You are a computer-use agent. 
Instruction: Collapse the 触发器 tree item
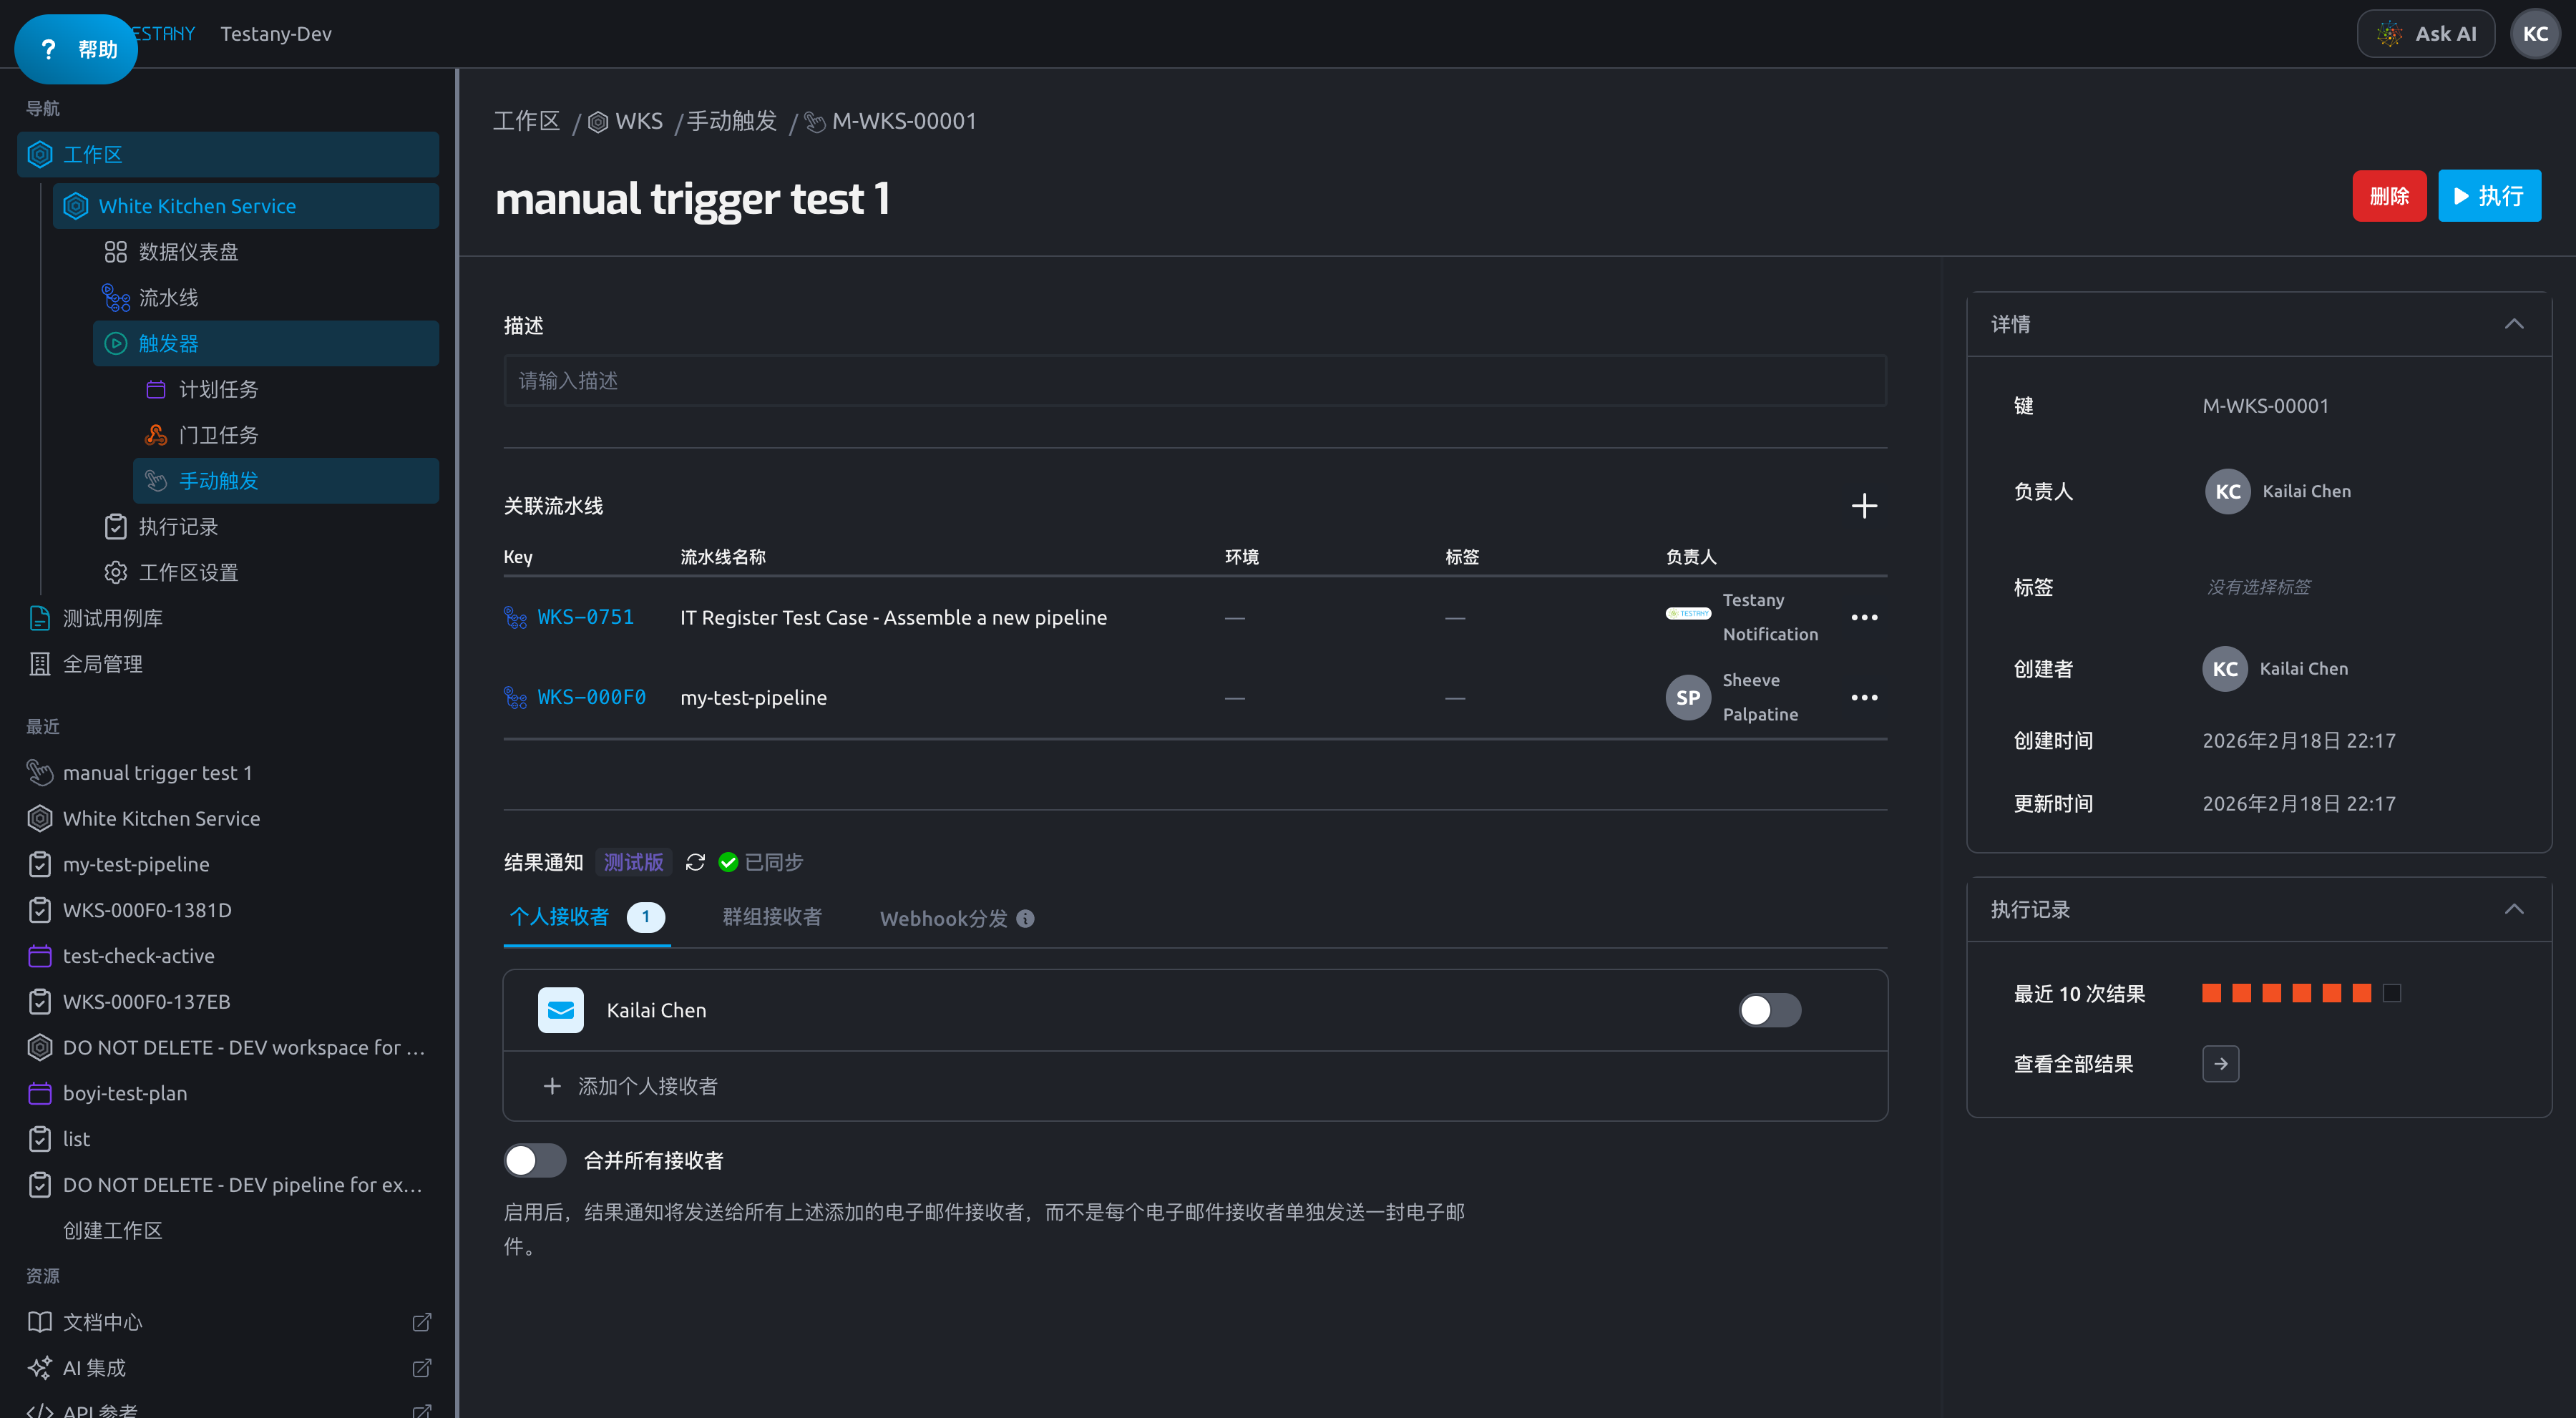(x=266, y=343)
